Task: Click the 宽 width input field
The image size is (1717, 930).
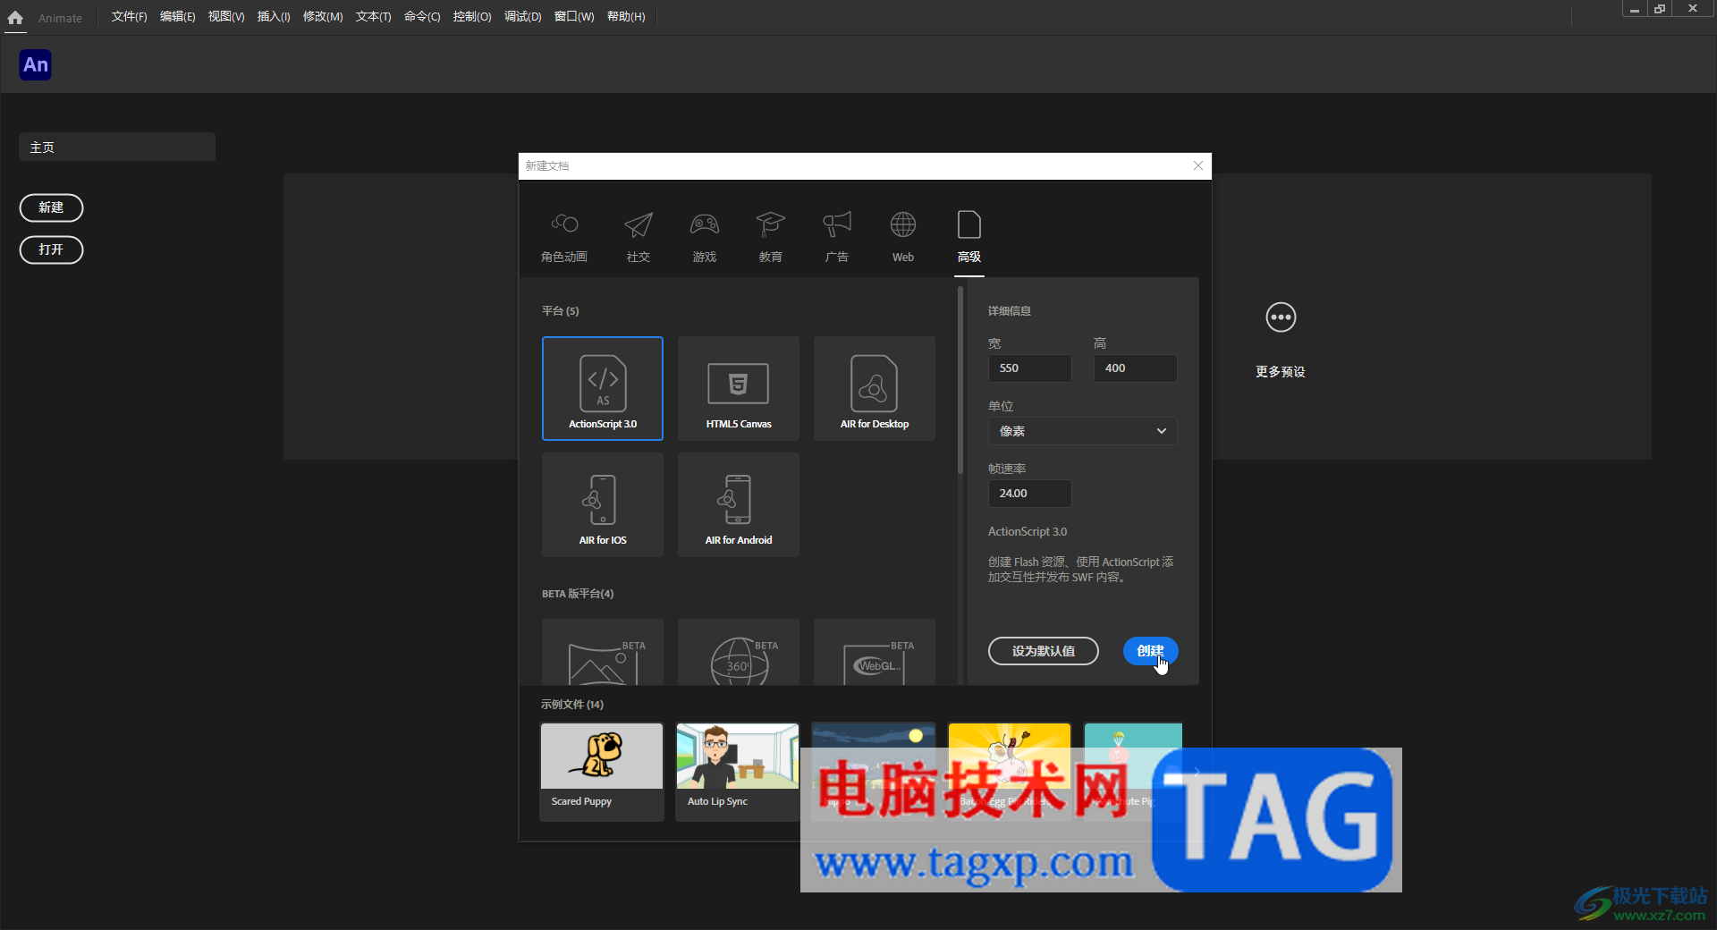Action: tap(1029, 368)
